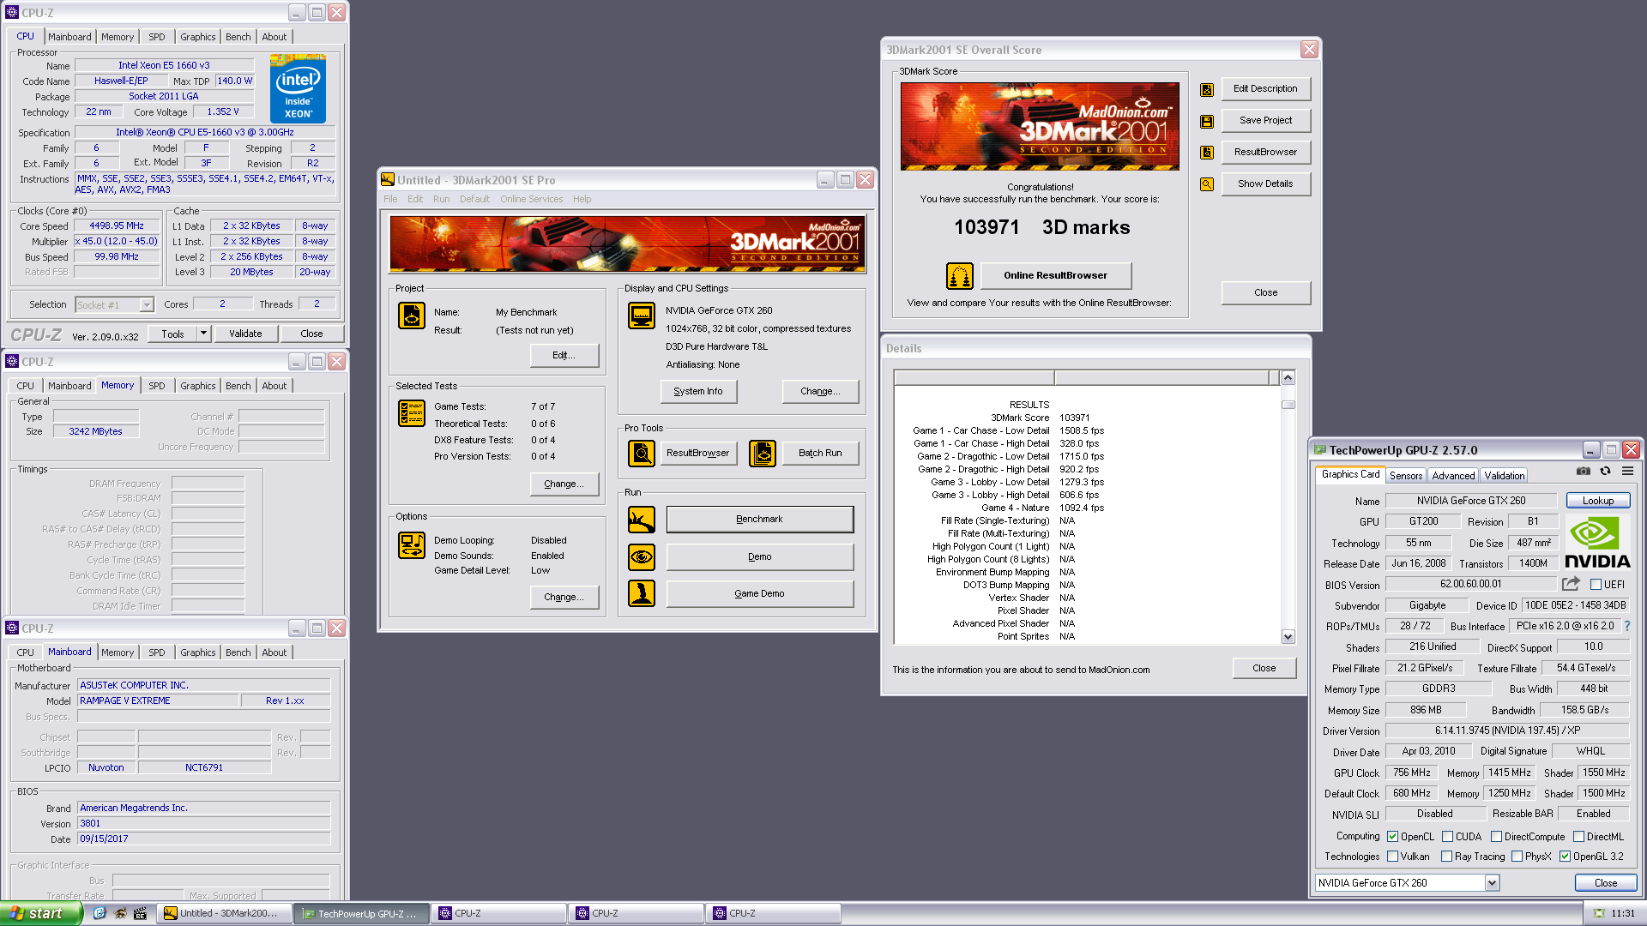Select TechPowerUp GPU-Z in the taskbar
The height and width of the screenshot is (926, 1647).
pyautogui.click(x=360, y=913)
